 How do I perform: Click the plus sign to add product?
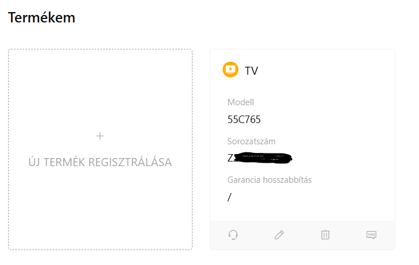coord(100,136)
